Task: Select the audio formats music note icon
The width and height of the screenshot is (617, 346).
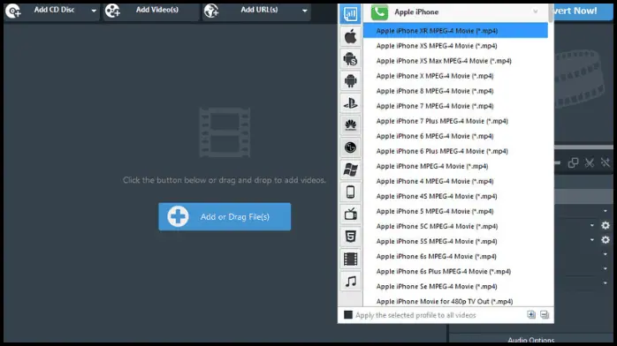Action: click(350, 282)
